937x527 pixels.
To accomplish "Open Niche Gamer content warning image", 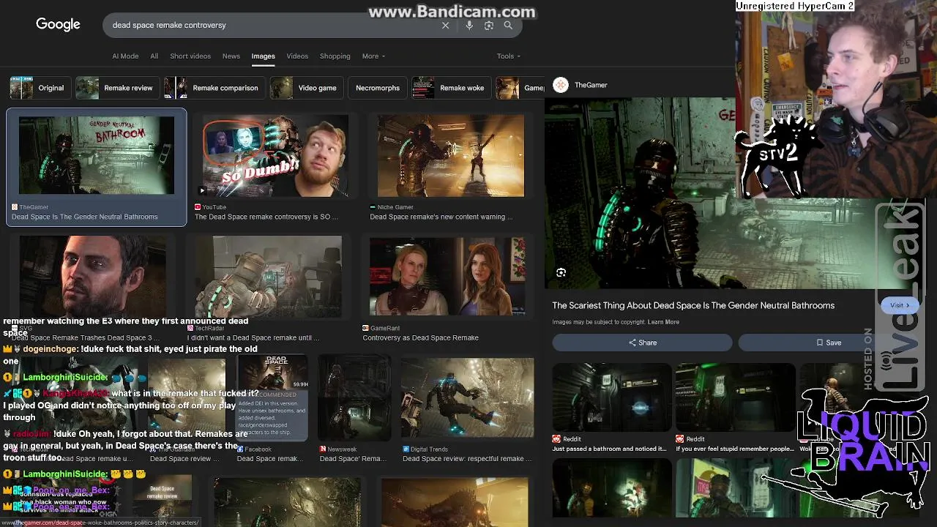I will click(451, 156).
